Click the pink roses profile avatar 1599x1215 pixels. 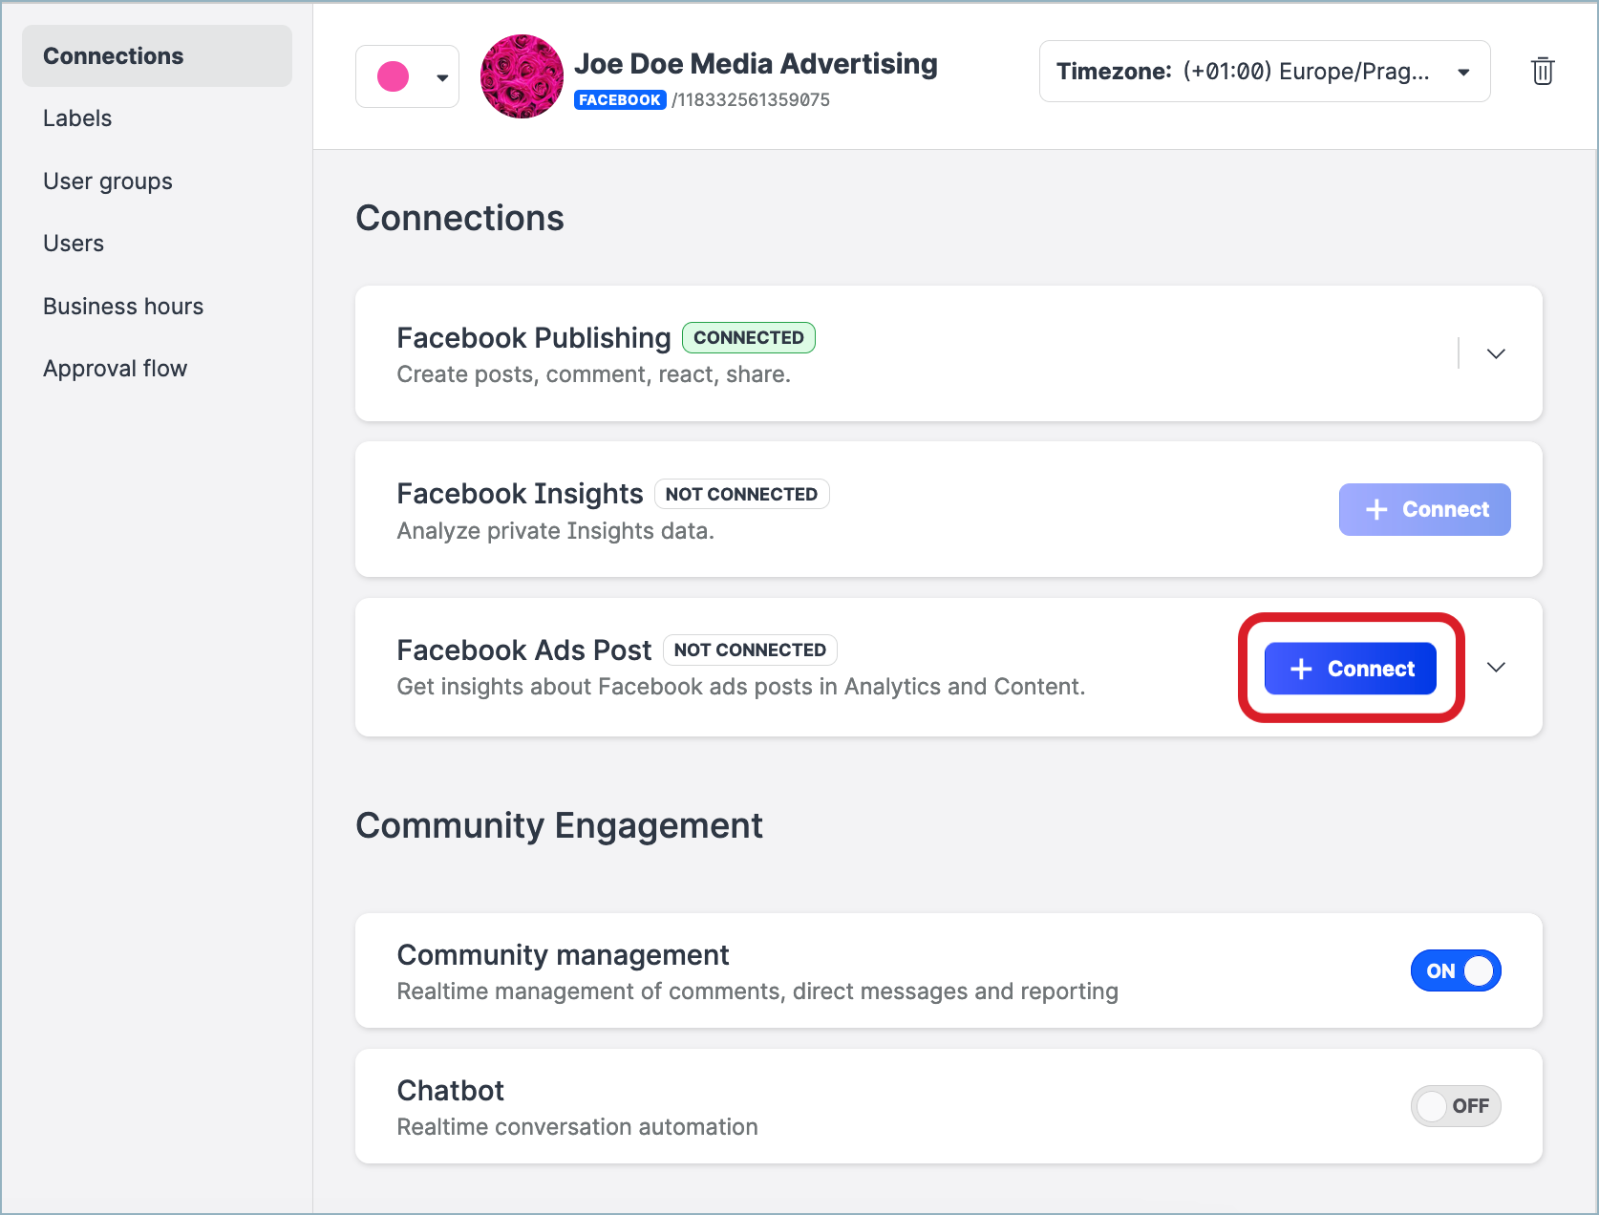coord(522,76)
